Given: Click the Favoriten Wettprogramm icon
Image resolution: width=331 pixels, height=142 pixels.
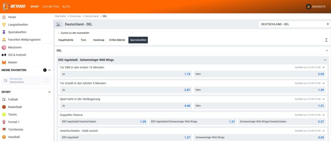Looking at the screenshot, I should 4,40.
